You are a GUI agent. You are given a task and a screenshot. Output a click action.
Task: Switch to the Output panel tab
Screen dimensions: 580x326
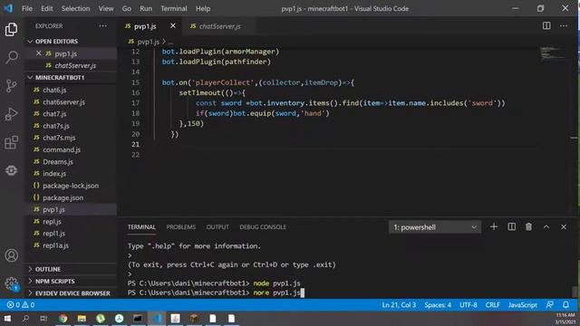click(x=217, y=227)
